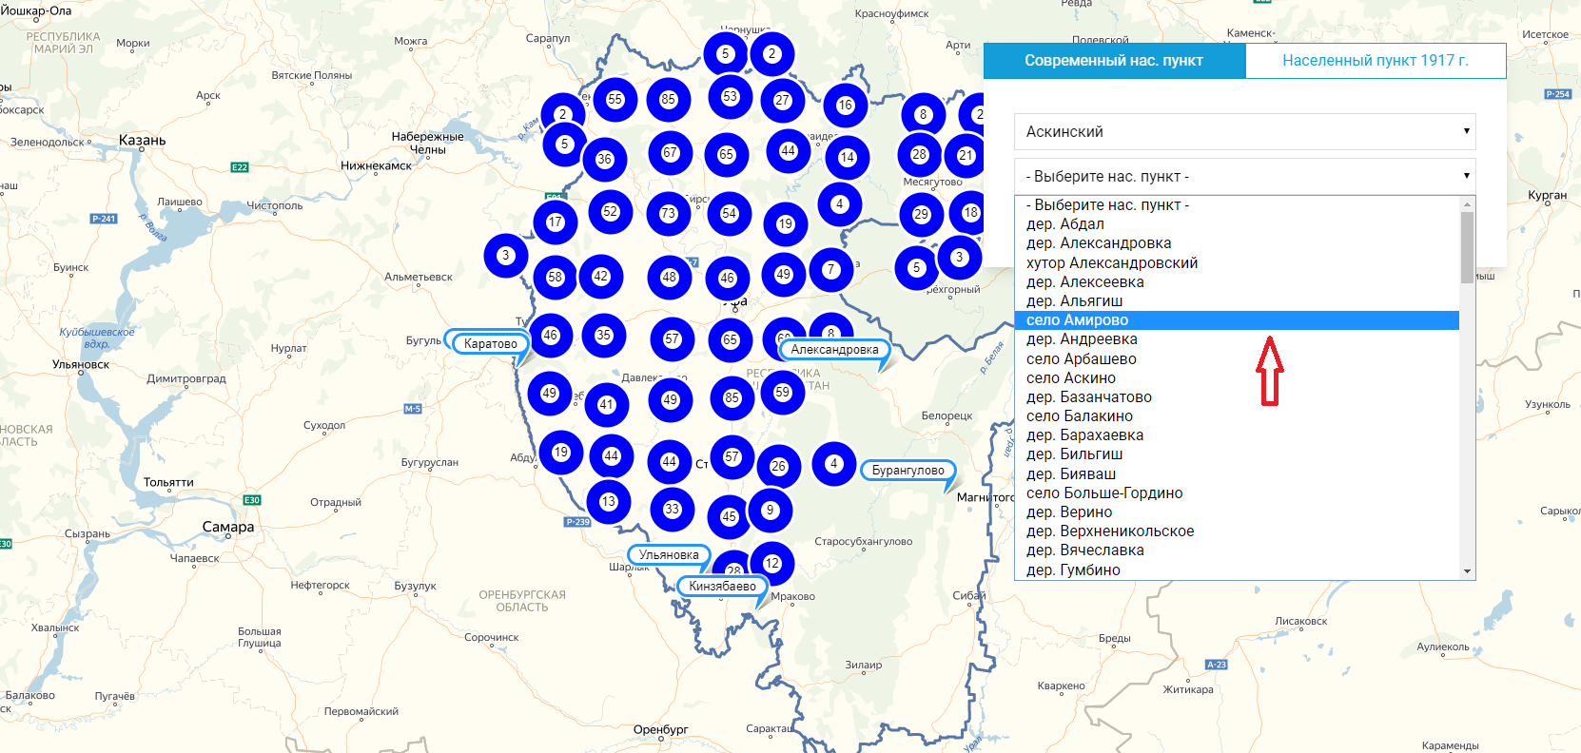Select дер. Верино option
Viewport: 1581px width, 753px height.
coord(1237,512)
